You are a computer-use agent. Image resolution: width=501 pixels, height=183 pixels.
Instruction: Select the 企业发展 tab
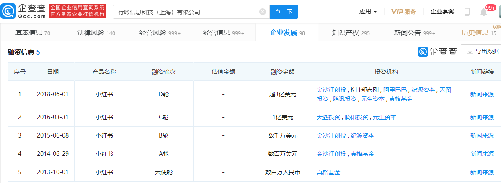click(x=287, y=33)
